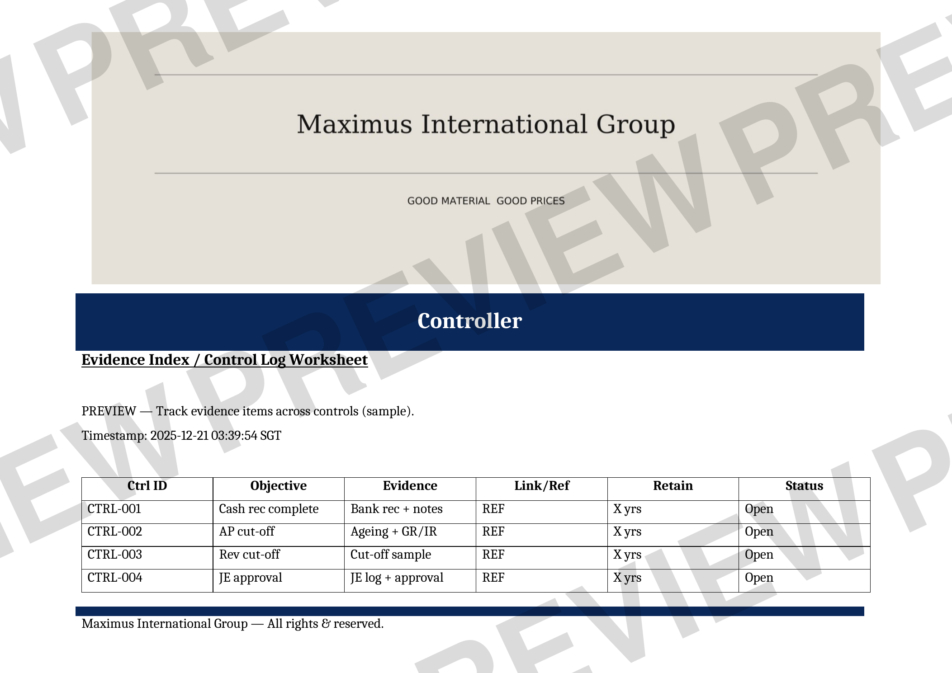This screenshot has height=673, width=952.
Task: Click the X yrs cell for CTRL-002
Action: (627, 532)
